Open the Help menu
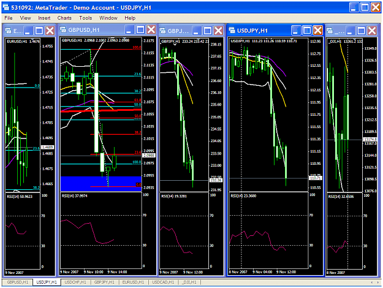The width and height of the screenshot is (383, 288). coord(130,18)
